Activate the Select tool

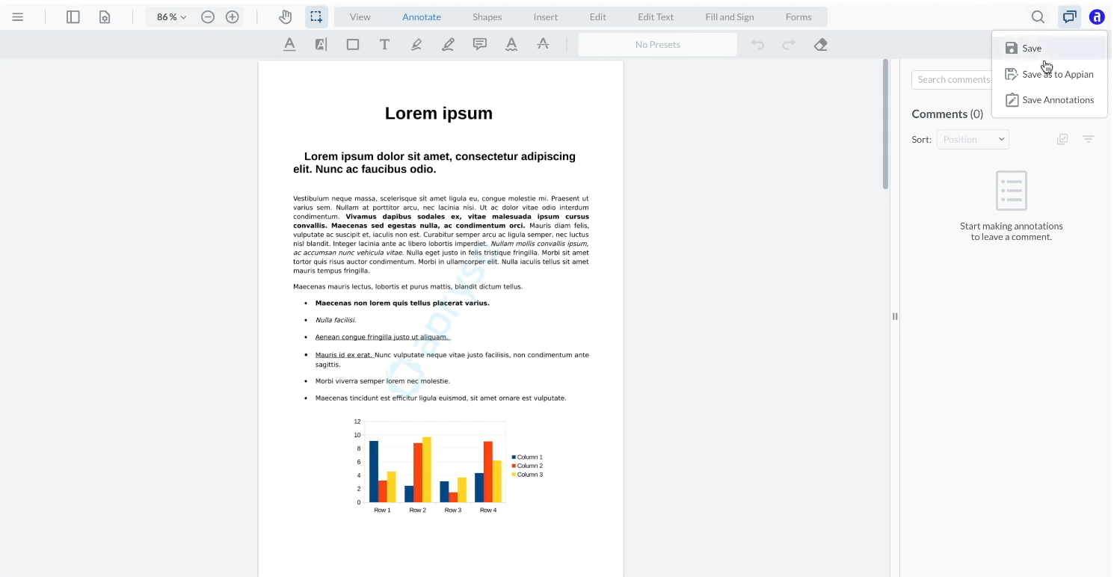[316, 16]
